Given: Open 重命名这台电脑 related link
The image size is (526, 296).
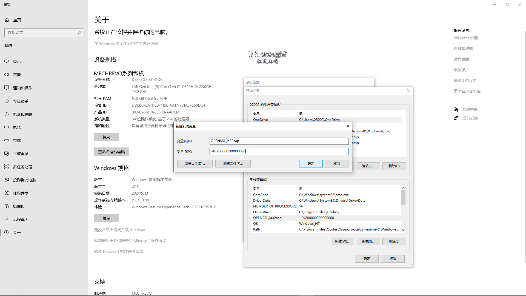Looking at the screenshot, I should tap(467, 91).
